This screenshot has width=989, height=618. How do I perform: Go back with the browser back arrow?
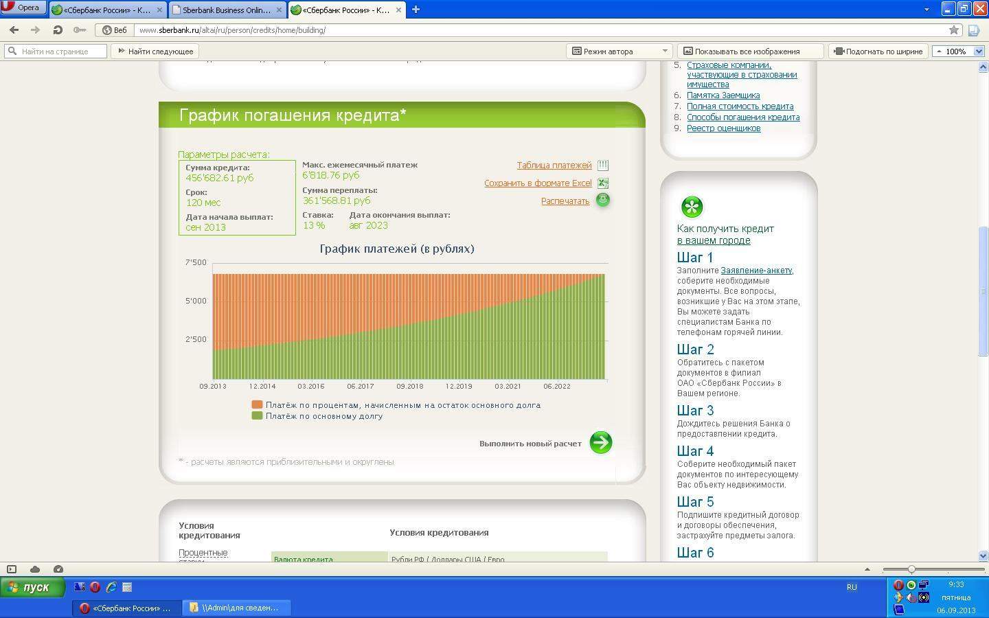coord(14,30)
